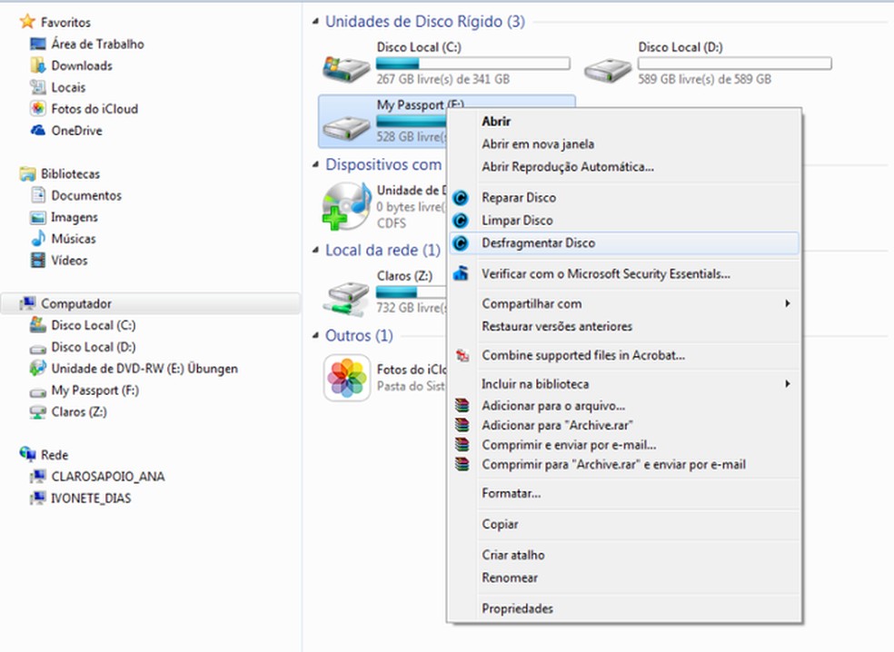The width and height of the screenshot is (894, 652).
Task: Select Claros (Z:) in navigation tree
Action: pos(79,411)
